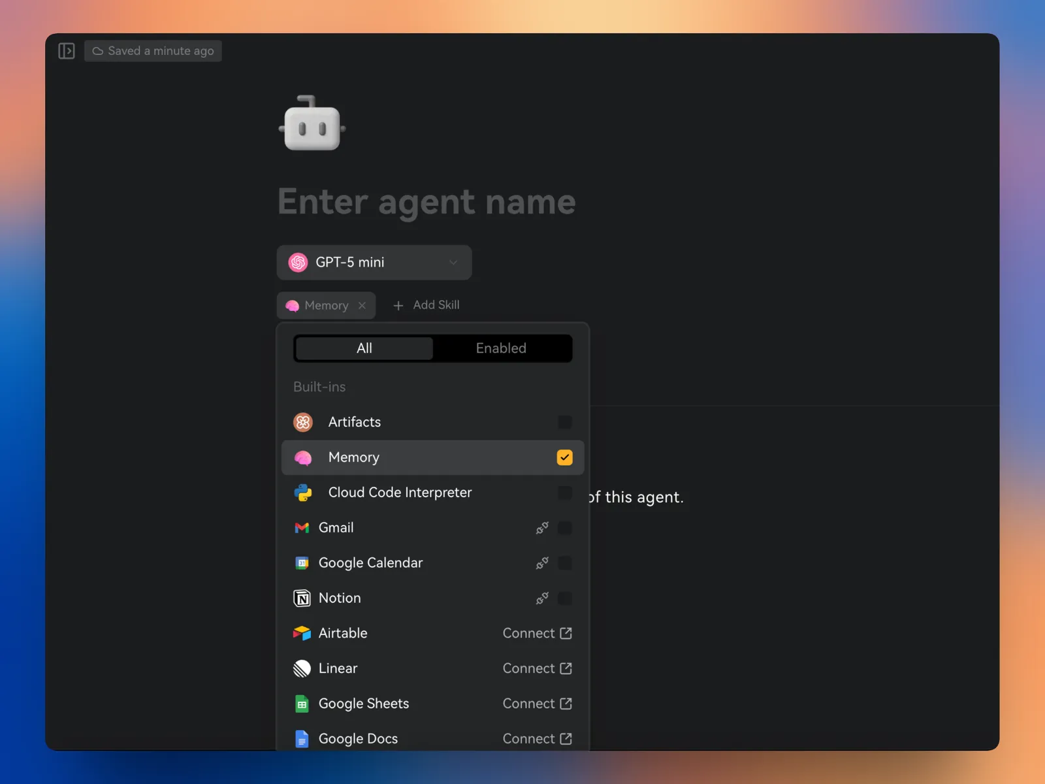Click the Google Calendar plug connection icon

coord(542,563)
